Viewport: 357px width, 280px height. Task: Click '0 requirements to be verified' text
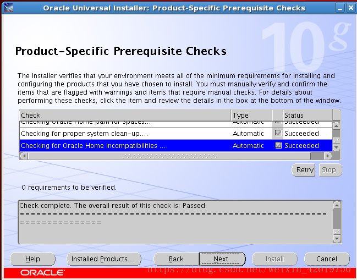(x=69, y=188)
